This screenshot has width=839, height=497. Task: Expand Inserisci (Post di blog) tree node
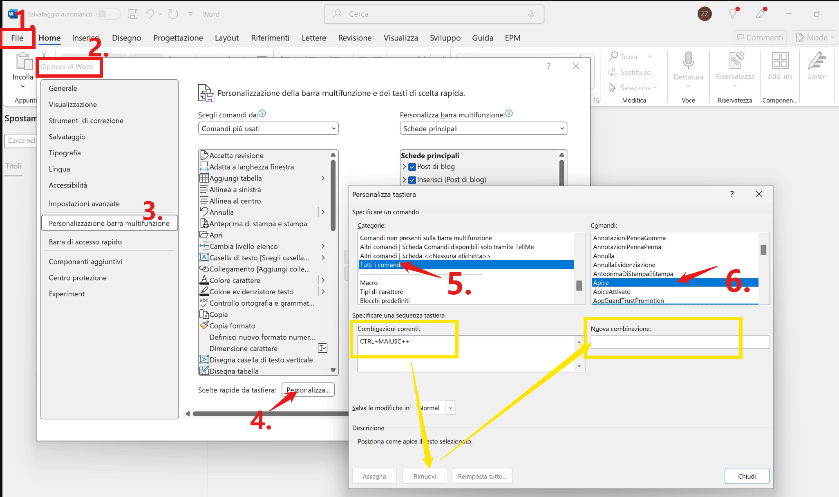pyautogui.click(x=404, y=180)
